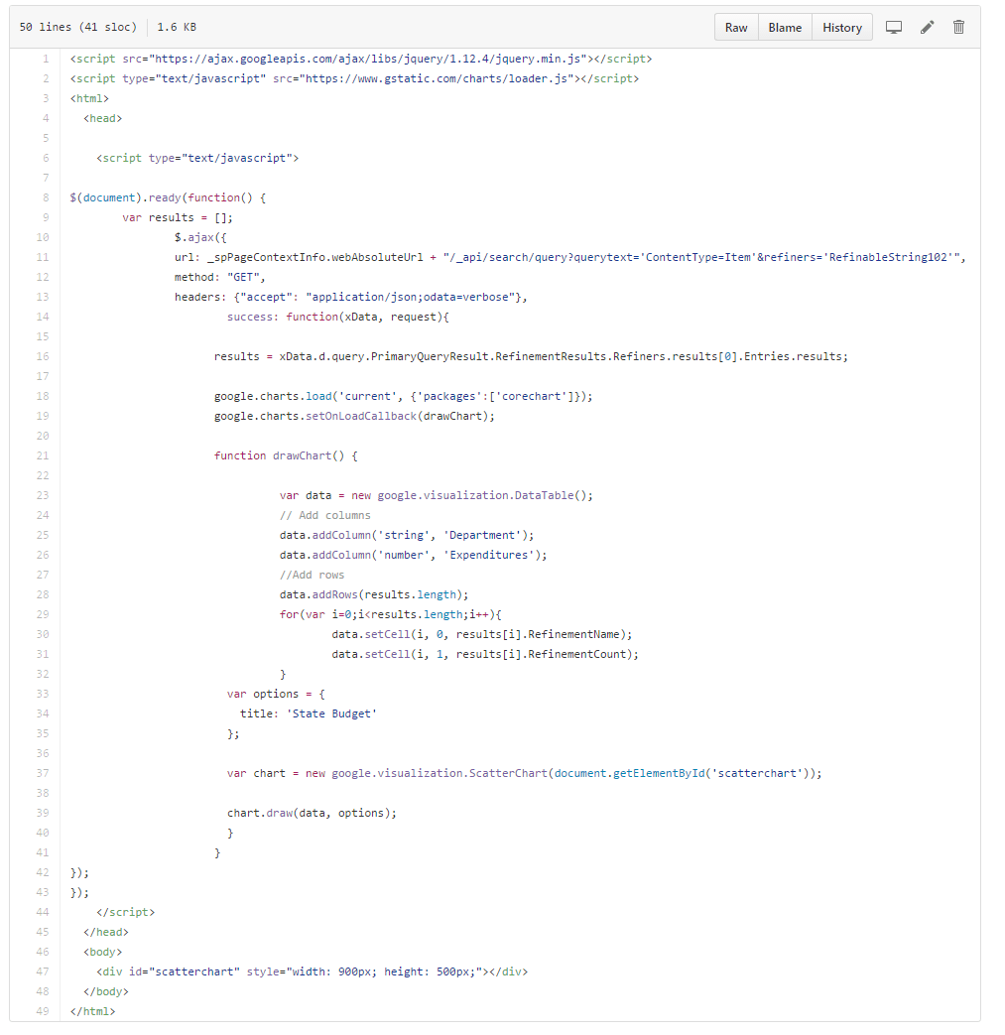This screenshot has width=1005, height=1035.
Task: Click the trash icon to delete this file
Action: tap(958, 27)
